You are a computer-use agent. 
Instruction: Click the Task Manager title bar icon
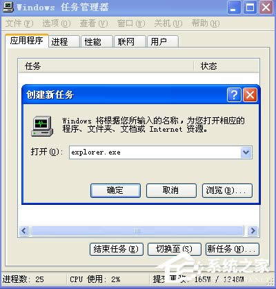(x=8, y=7)
